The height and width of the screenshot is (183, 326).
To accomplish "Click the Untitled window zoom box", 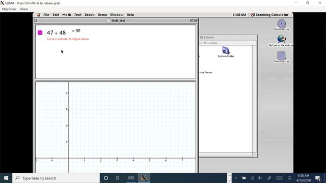I will (x=192, y=20).
